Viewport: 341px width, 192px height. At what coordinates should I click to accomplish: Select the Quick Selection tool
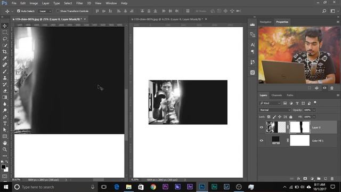(5, 45)
